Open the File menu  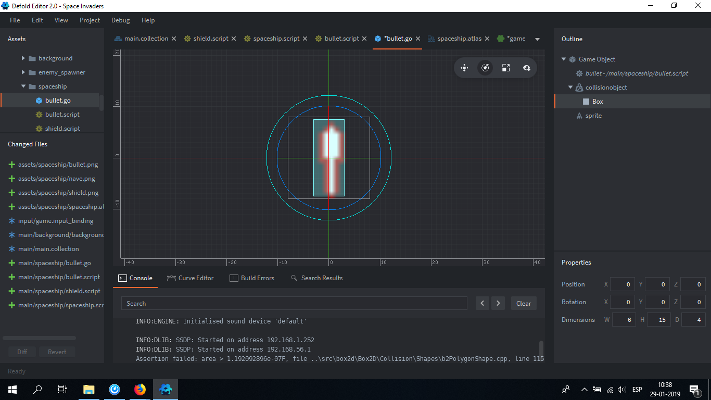15,20
